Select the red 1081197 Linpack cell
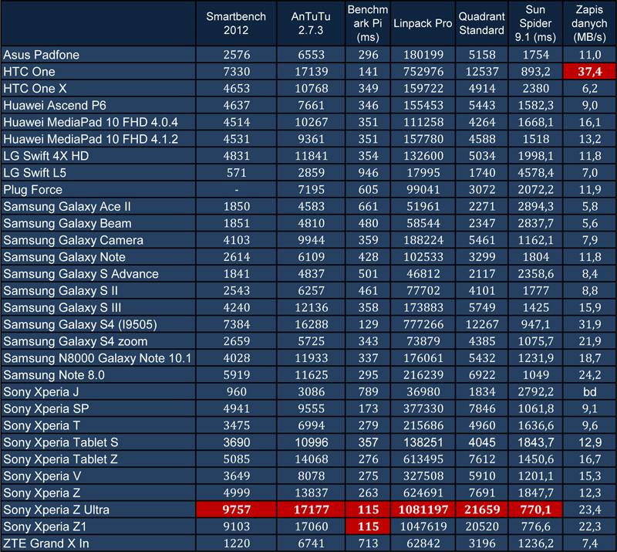 (423, 510)
